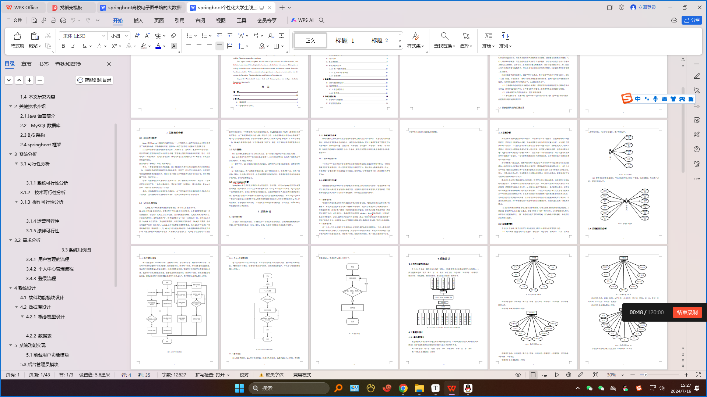Add a heading with the plus icon in outline panel
Screen dimensions: 707x397
tap(29, 80)
